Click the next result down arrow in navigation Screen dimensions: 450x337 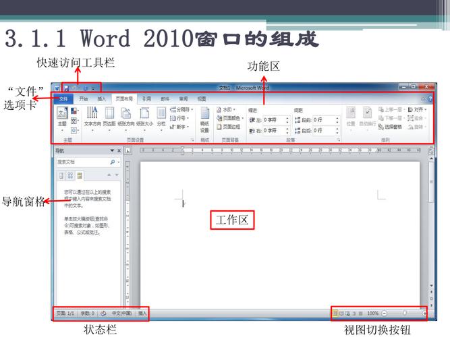click(117, 175)
